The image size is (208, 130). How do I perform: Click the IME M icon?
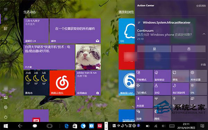(114, 125)
